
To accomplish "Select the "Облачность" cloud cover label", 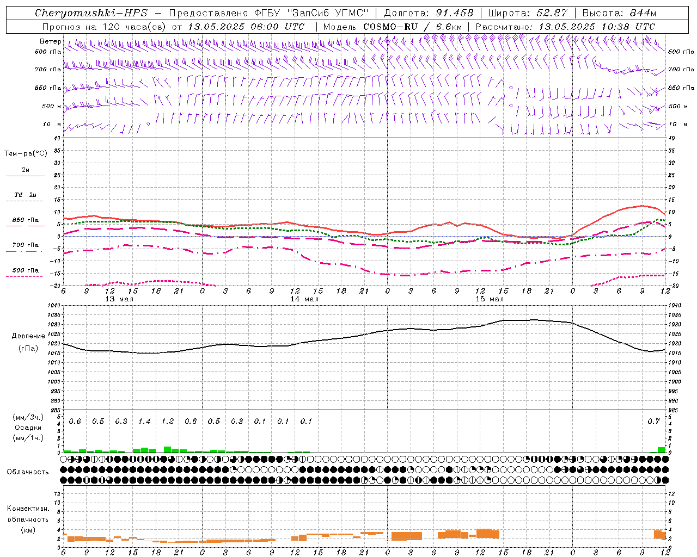I will click(x=28, y=472).
